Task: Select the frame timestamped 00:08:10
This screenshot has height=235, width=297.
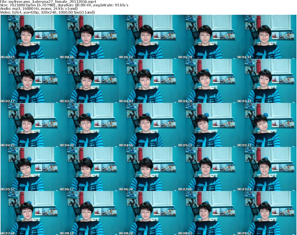Action: click(x=89, y=213)
